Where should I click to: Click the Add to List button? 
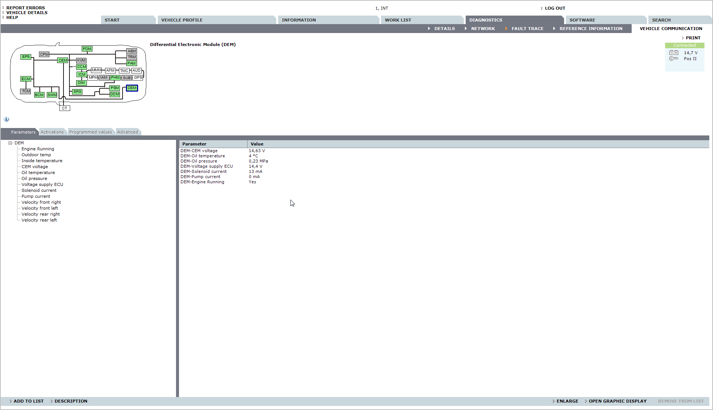coord(29,401)
